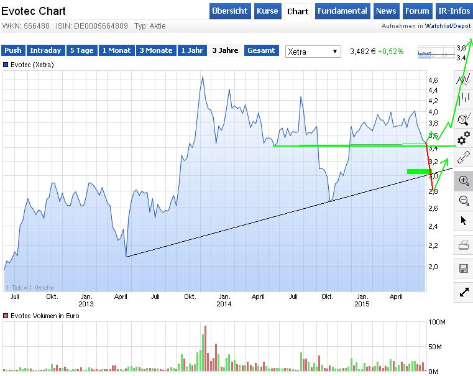Click the Jan. 2014 axis label

(x=224, y=300)
